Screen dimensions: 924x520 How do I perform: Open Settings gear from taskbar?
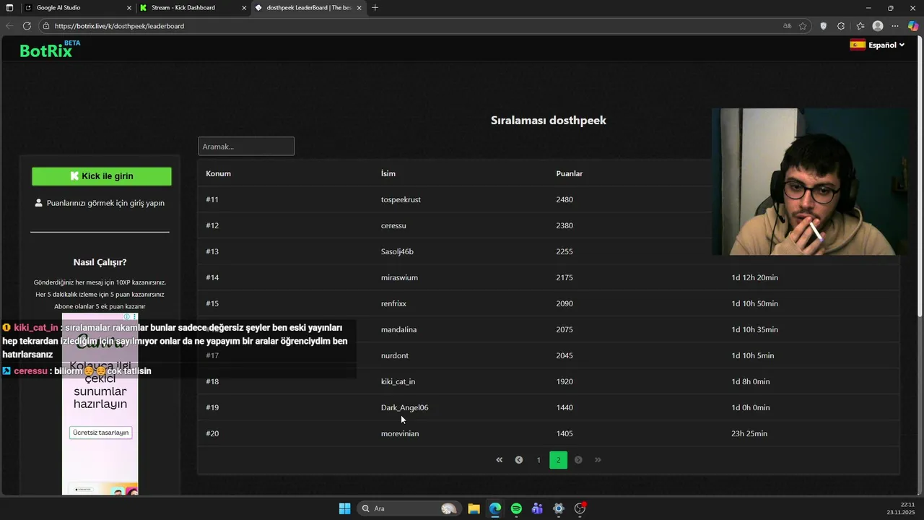point(558,508)
